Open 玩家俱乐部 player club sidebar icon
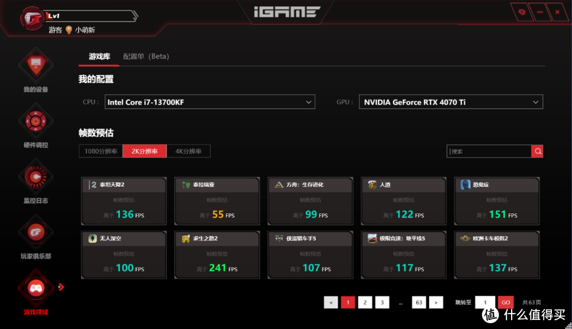Screen dimensions: 572x329 [x=36, y=233]
